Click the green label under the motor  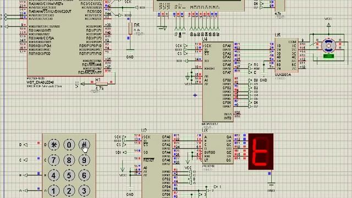click(x=328, y=56)
